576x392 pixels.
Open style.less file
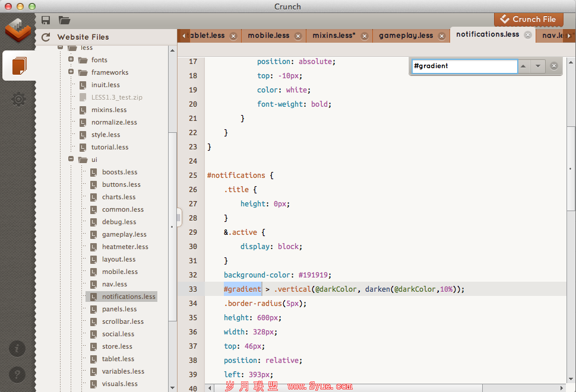pos(106,135)
